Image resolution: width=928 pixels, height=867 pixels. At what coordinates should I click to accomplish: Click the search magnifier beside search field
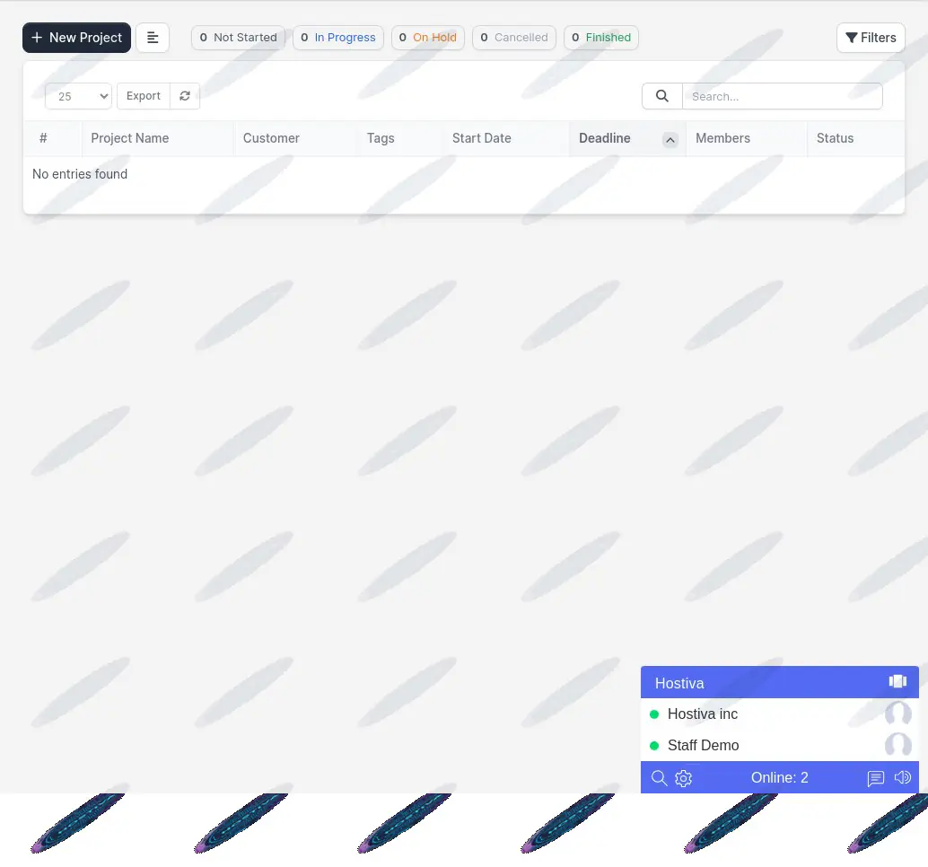click(x=662, y=96)
